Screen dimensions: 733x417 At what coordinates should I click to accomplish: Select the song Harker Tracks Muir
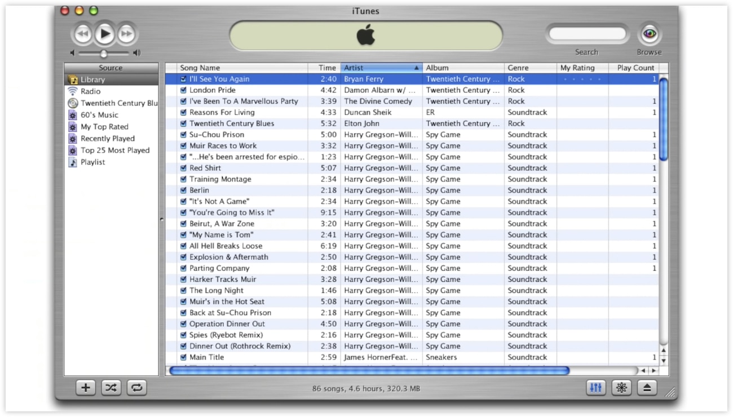click(x=223, y=280)
